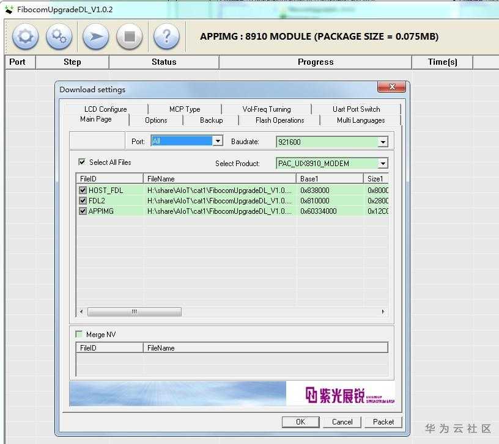Open the Flash Operations tab

click(x=279, y=120)
